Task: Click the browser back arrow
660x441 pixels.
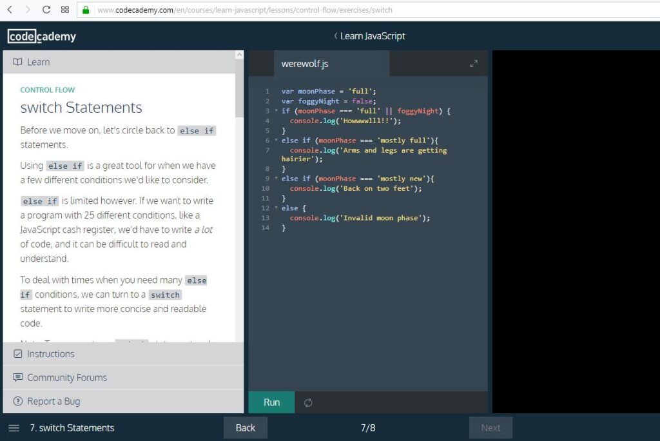Action: pos(10,10)
